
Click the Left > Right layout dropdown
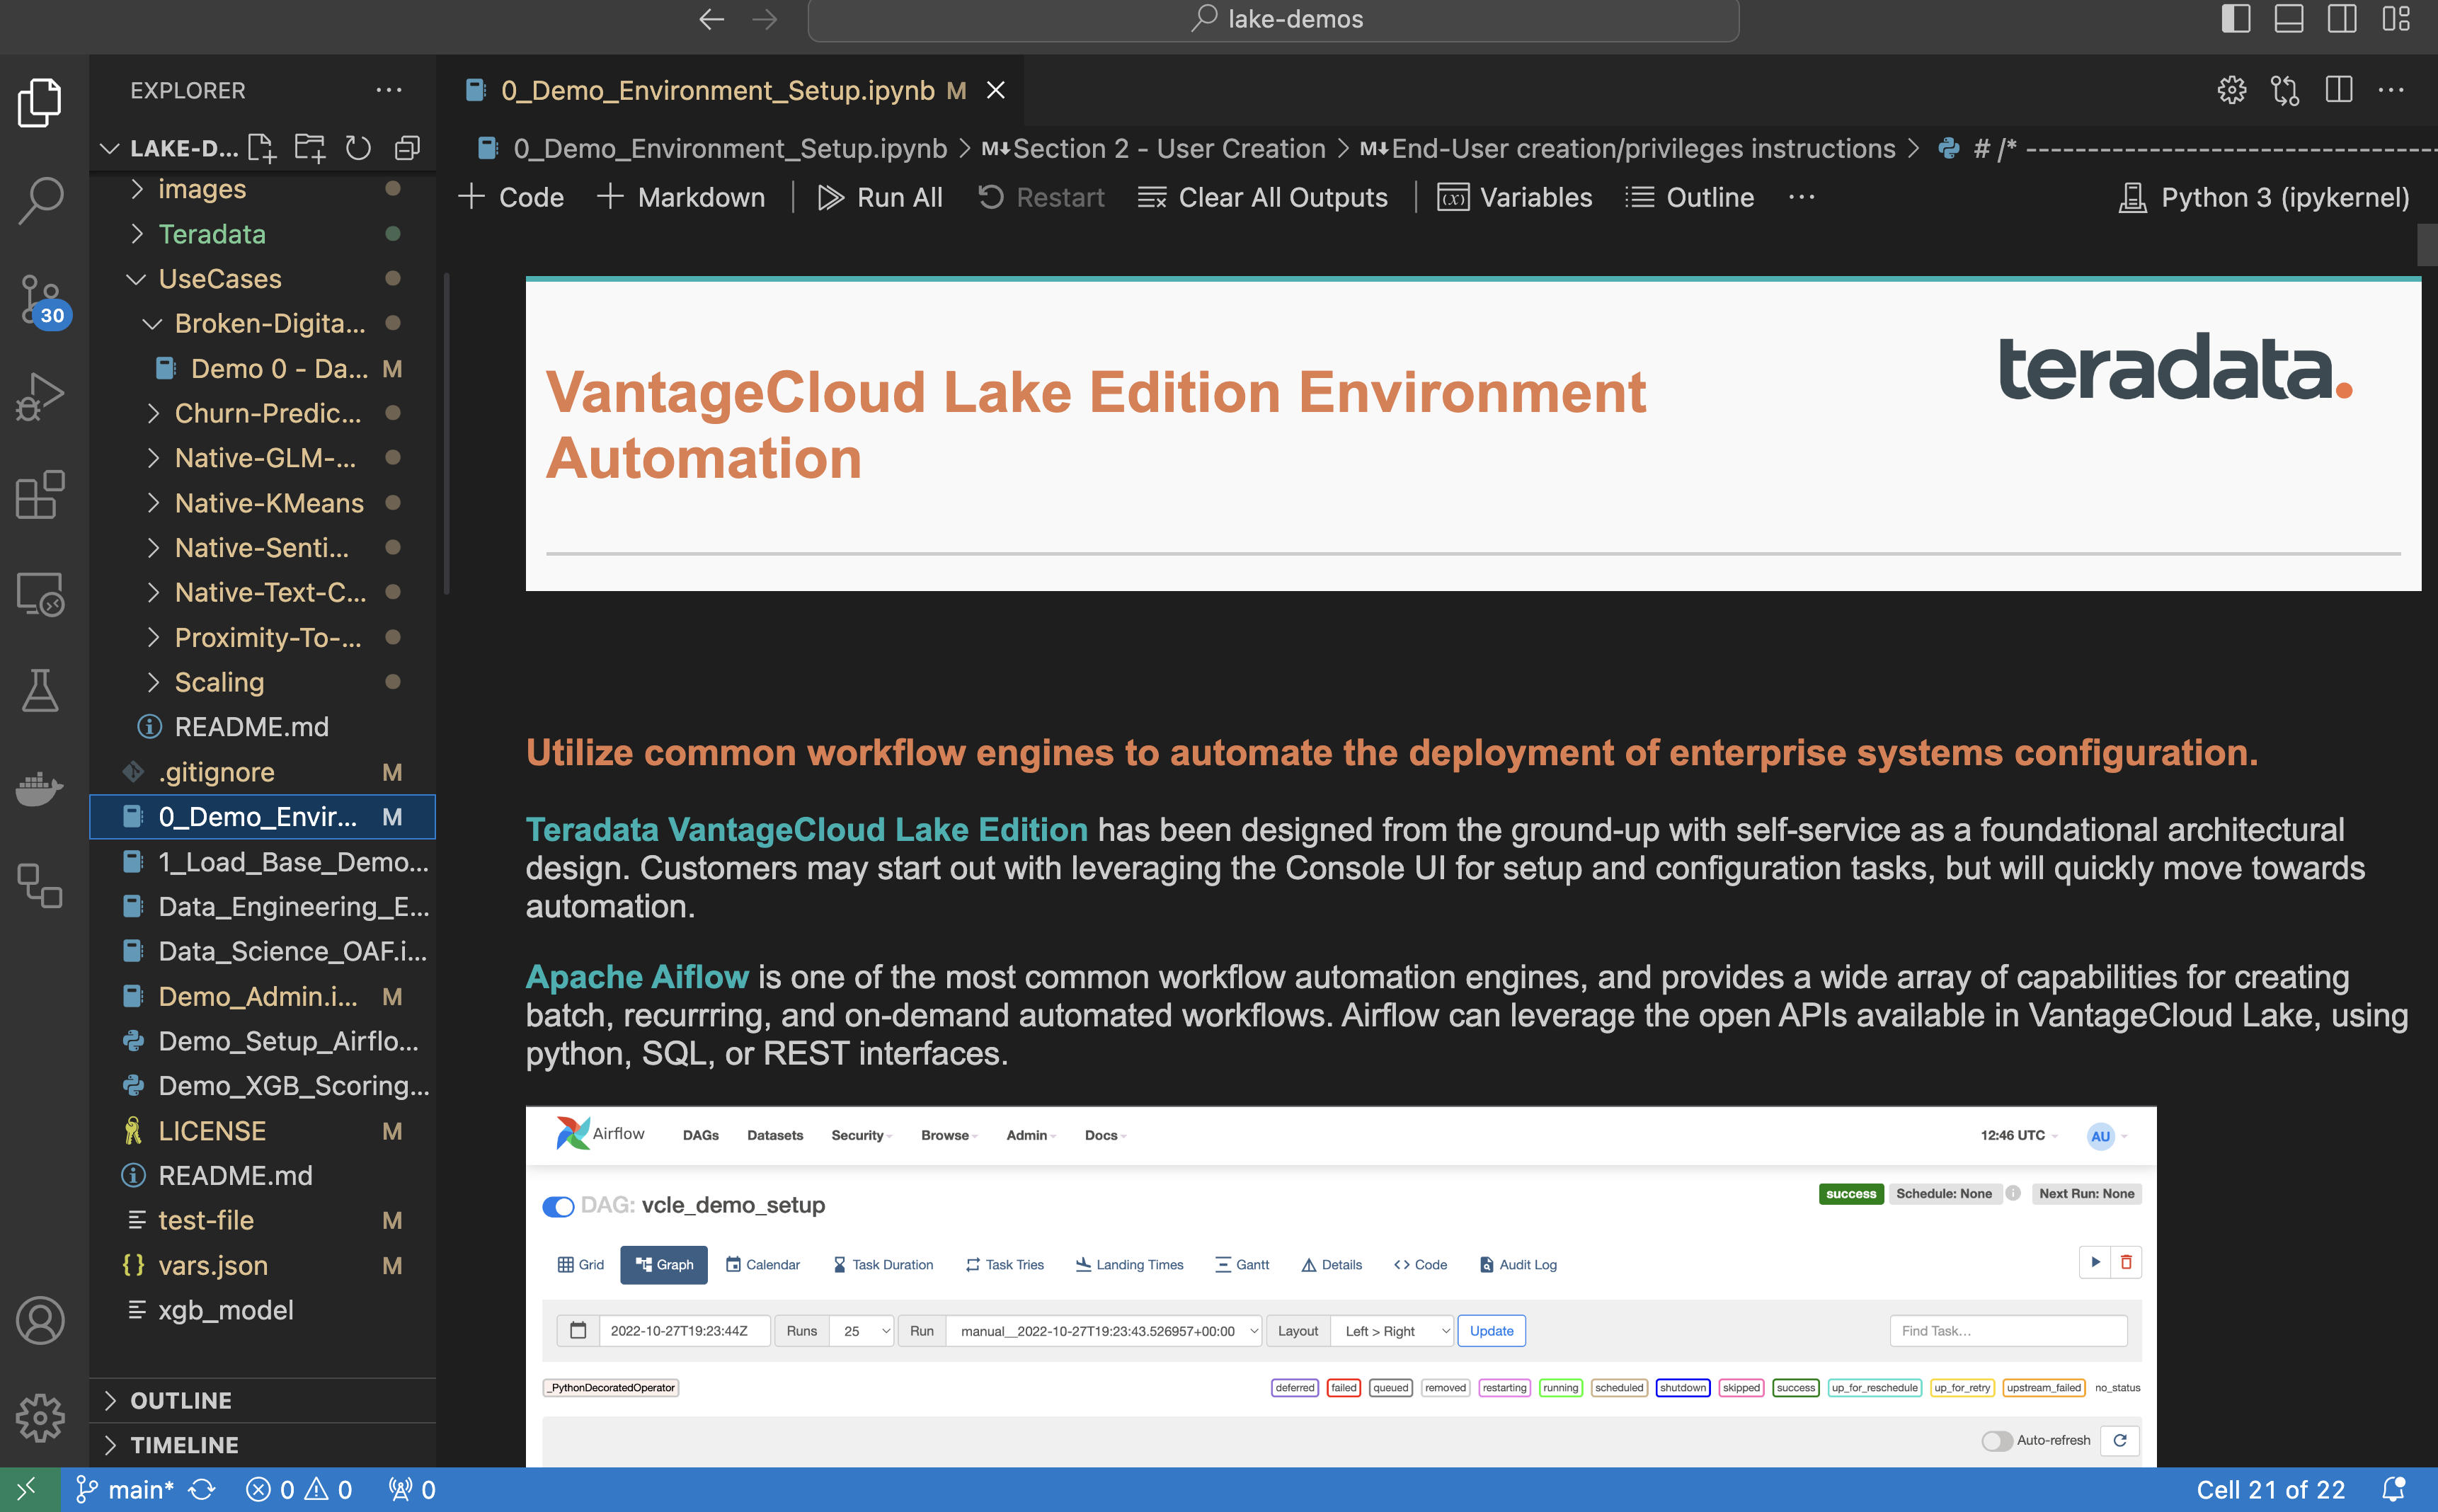click(x=1392, y=1331)
